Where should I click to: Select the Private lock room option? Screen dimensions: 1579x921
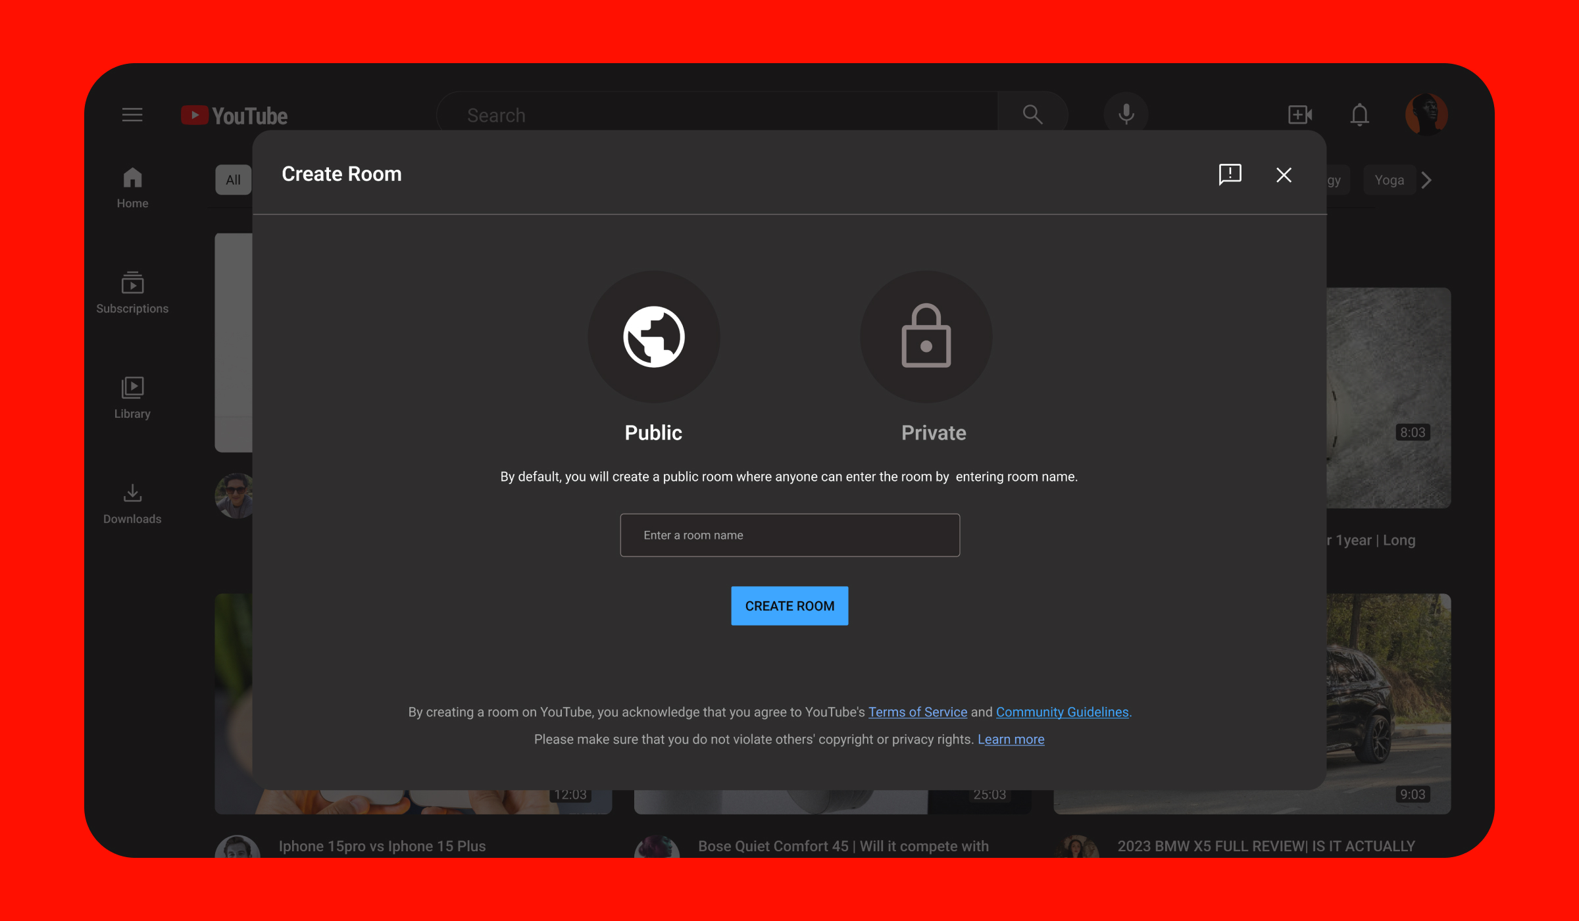926,337
